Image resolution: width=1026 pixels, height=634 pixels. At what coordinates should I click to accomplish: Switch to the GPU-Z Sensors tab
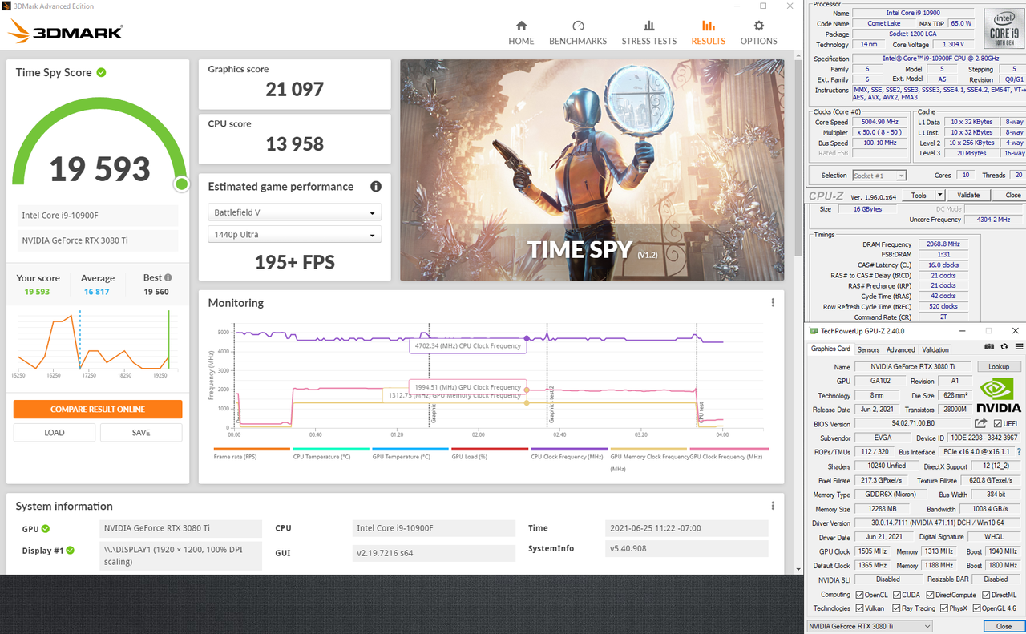tap(868, 349)
